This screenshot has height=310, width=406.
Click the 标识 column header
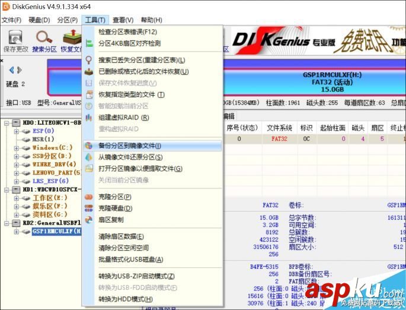[x=307, y=128]
